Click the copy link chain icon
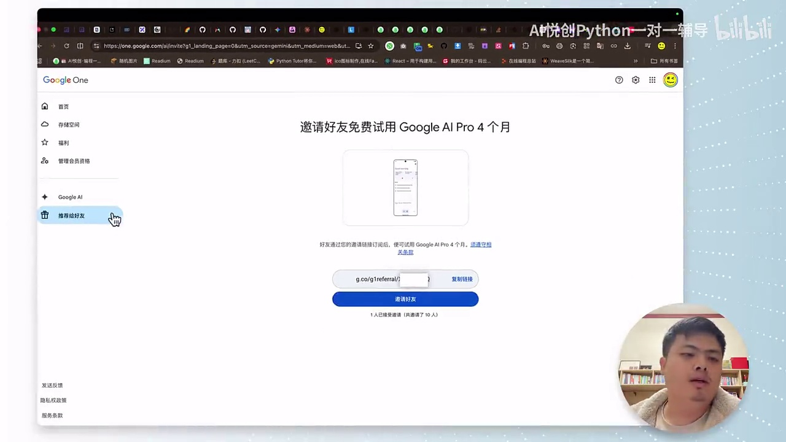The width and height of the screenshot is (786, 442). tap(613, 46)
